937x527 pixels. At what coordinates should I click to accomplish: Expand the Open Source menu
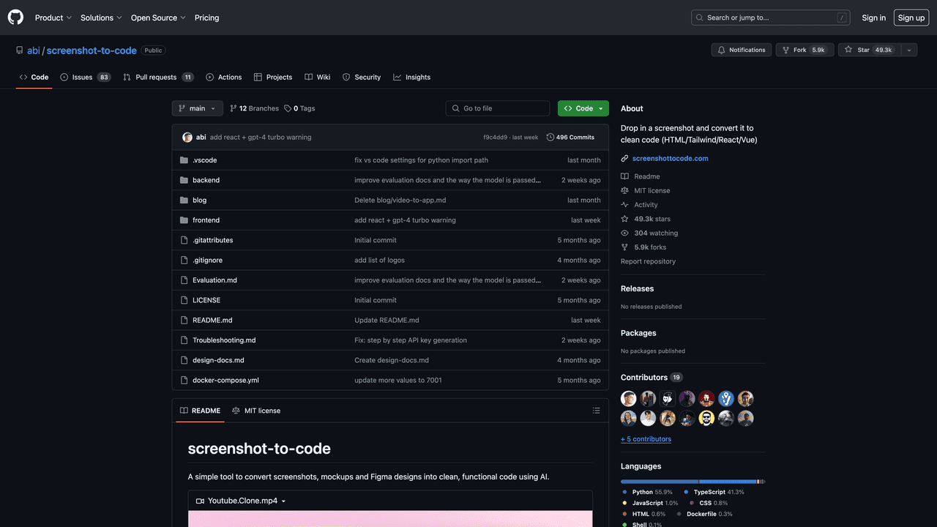158,18
